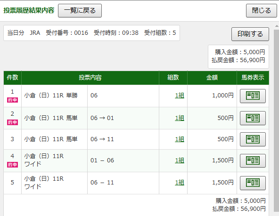Click the 投票内容 column header
The image size is (279, 216).
pyautogui.click(x=90, y=78)
